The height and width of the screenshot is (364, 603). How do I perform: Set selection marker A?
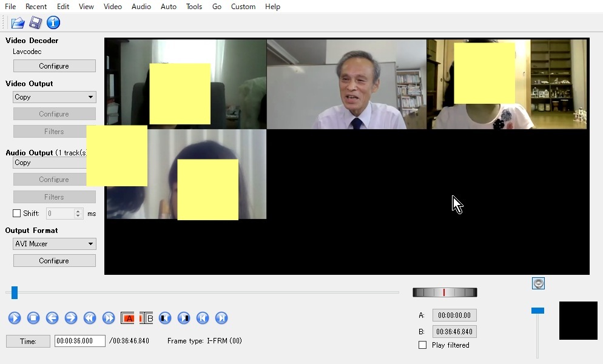tap(127, 318)
